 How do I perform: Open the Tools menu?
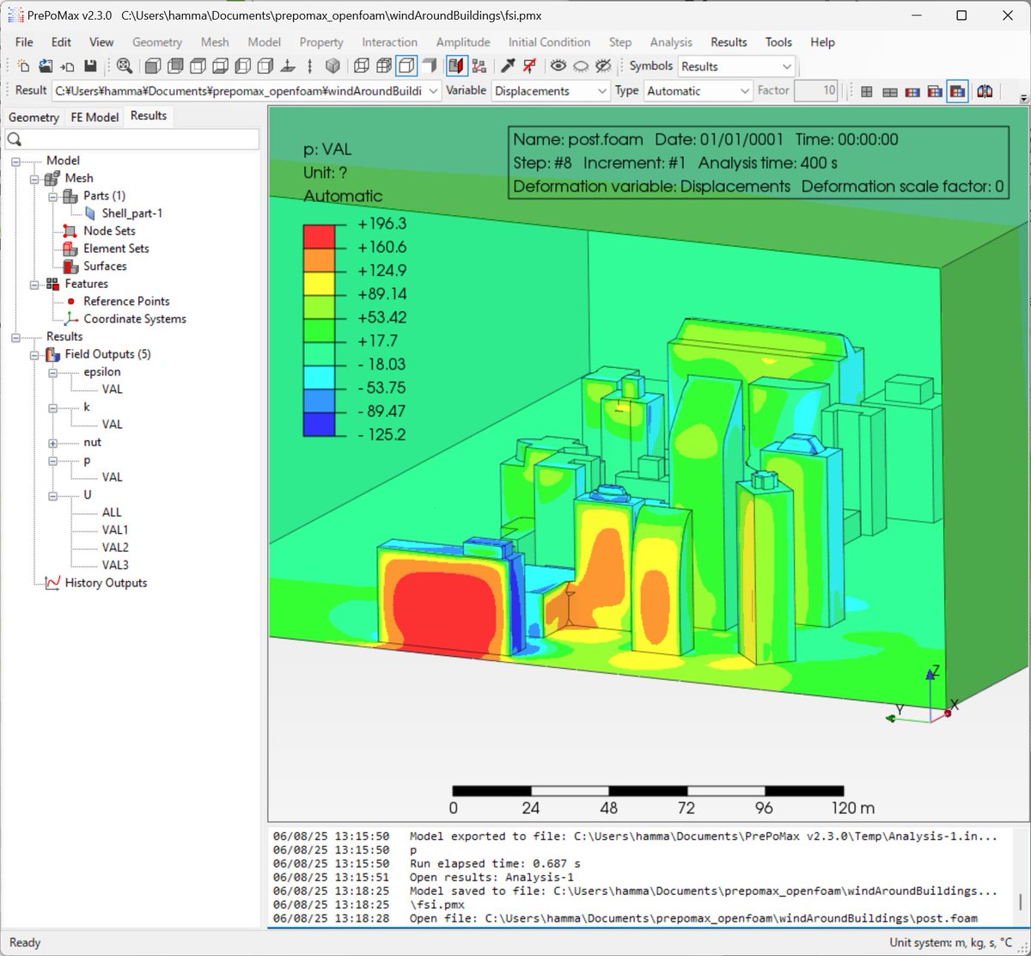click(x=778, y=42)
